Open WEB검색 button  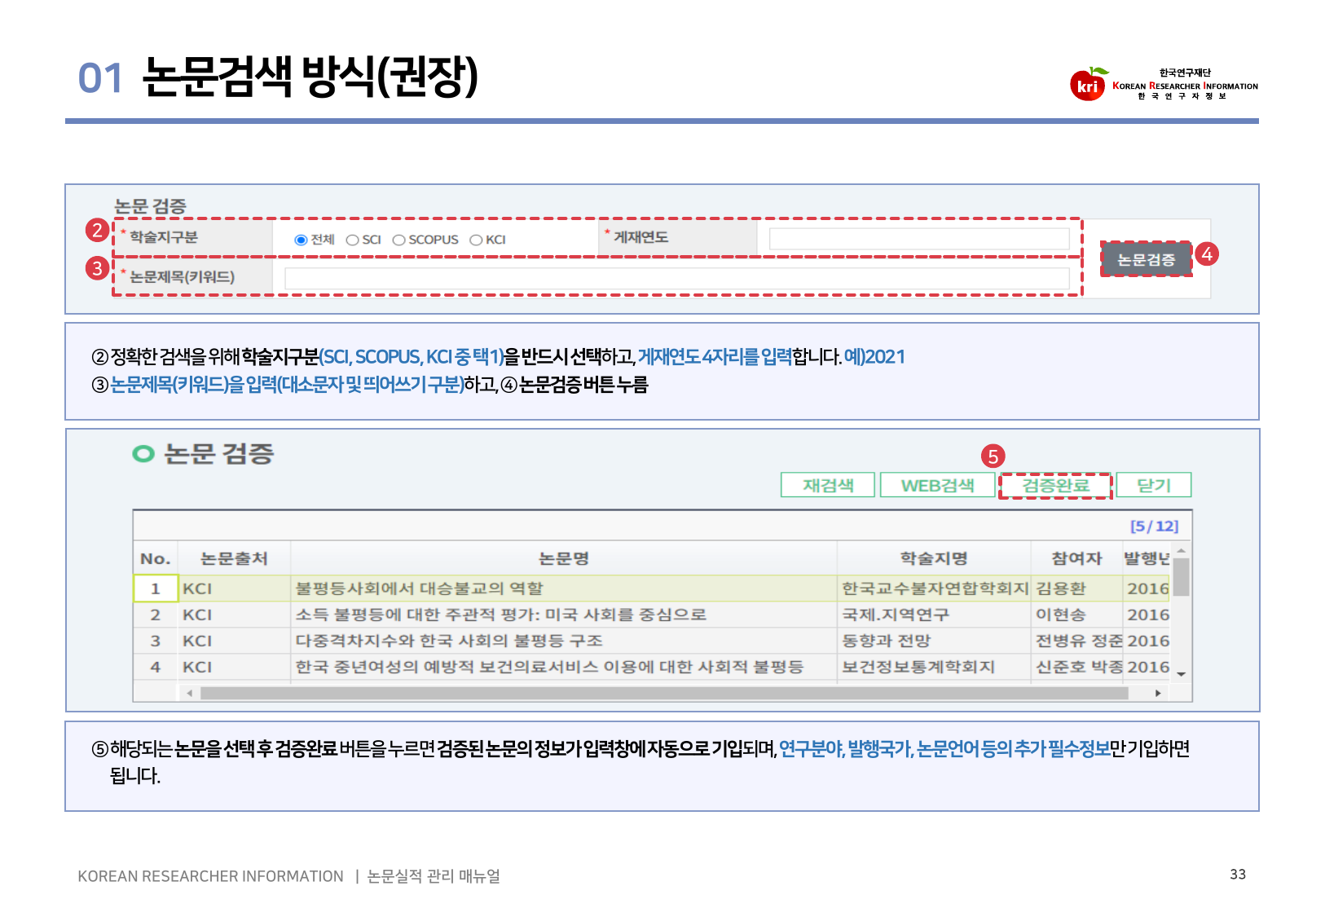(937, 485)
